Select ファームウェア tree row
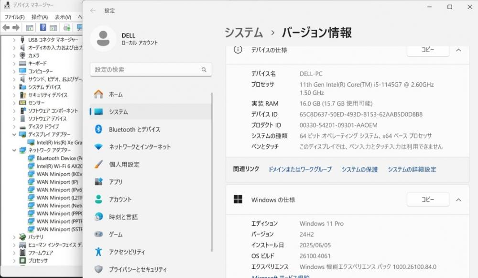Viewport: 478px width, 278px height. click(x=36, y=253)
